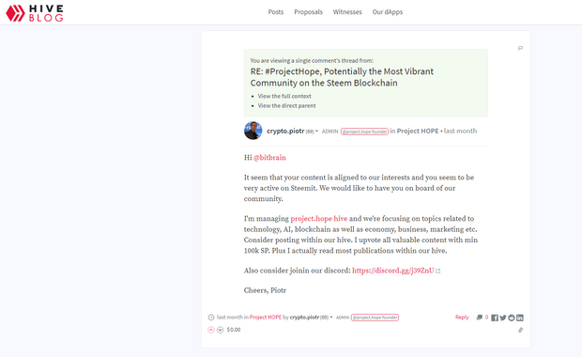582x357 pixels.
Task: Open the project.hope hive link
Action: pos(319,219)
